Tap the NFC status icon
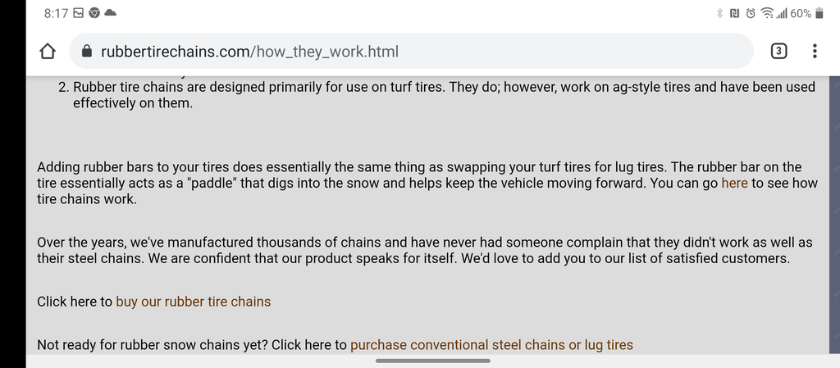 pyautogui.click(x=733, y=13)
